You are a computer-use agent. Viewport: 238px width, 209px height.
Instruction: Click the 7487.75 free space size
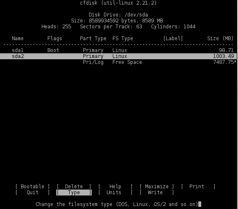(x=224, y=62)
